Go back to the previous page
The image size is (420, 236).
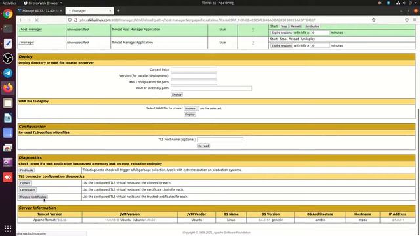[x=21, y=20]
